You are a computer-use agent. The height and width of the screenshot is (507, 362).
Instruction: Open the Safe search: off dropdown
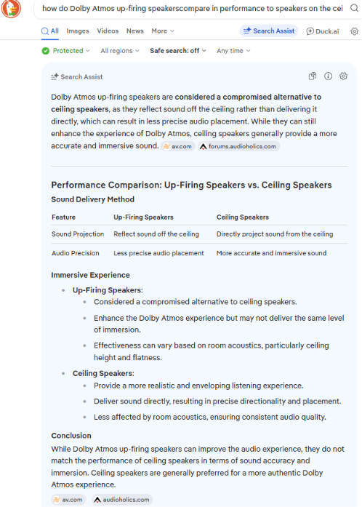[178, 51]
